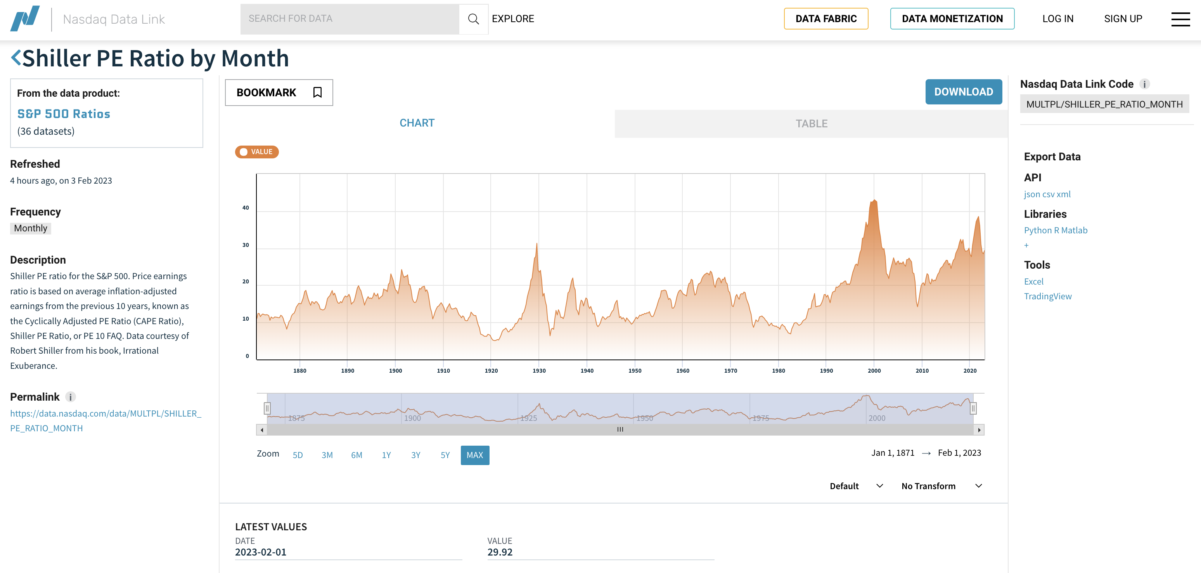
Task: Click the SEARCH FOR DATA field
Action: coord(350,19)
